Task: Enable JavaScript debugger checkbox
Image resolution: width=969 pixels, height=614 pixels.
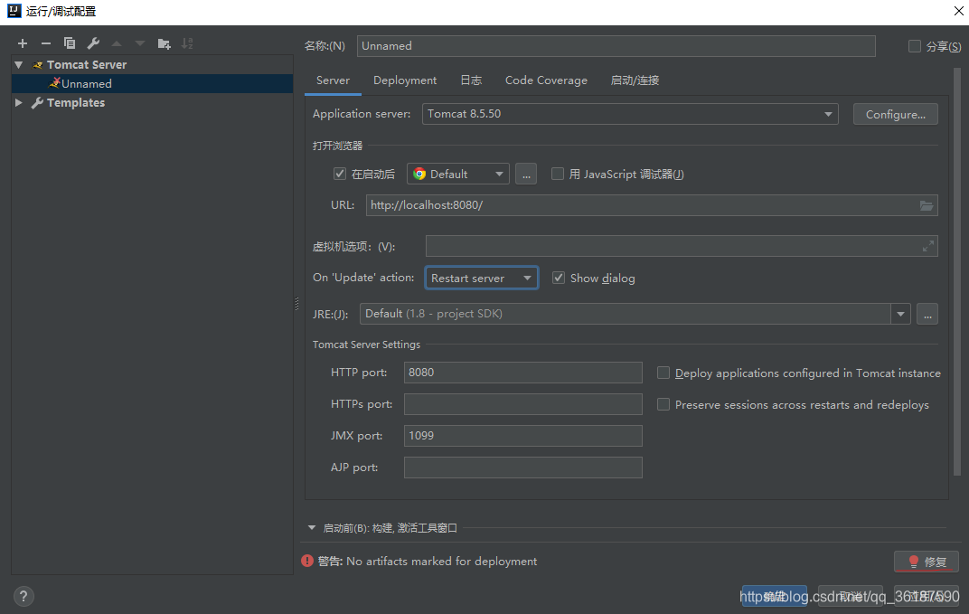Action: [558, 174]
